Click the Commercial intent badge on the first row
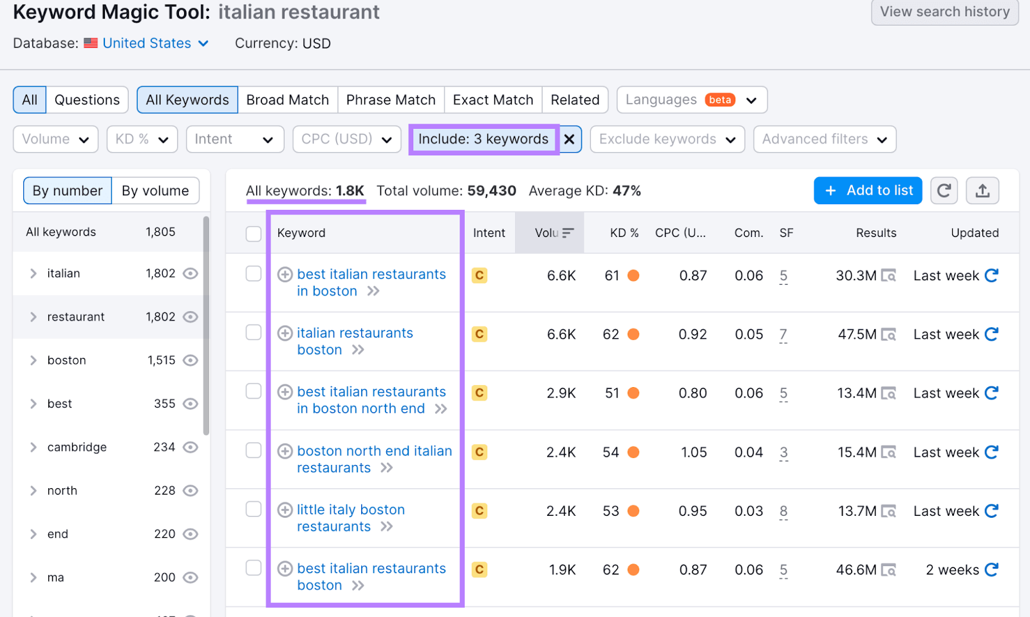 pyautogui.click(x=479, y=275)
